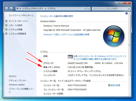Click the address bar refresh button
This screenshot has width=136, height=101.
88,9
